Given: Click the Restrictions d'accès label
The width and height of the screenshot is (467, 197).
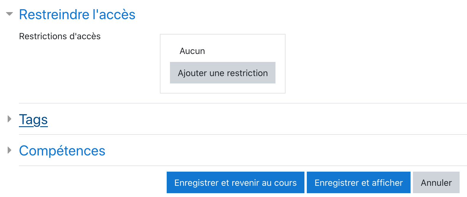Looking at the screenshot, I should (x=60, y=36).
